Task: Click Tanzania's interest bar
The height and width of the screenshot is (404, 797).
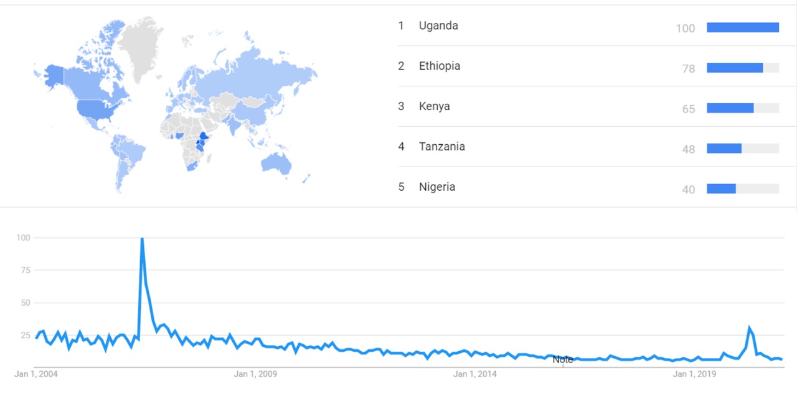Action: 724,149
